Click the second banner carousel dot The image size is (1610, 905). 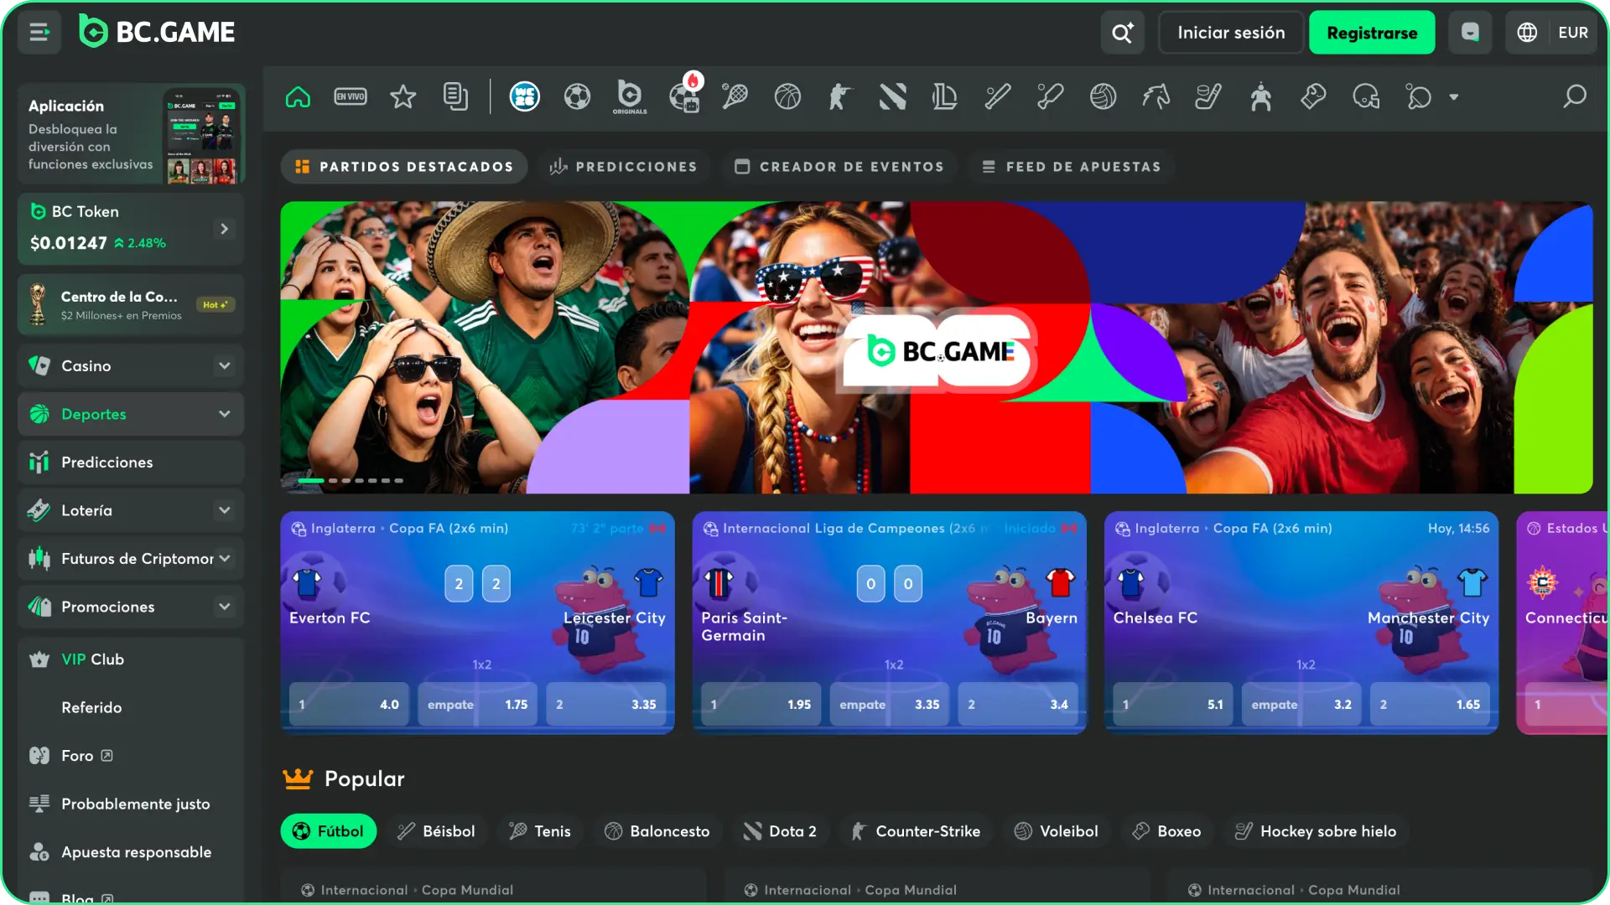(333, 481)
